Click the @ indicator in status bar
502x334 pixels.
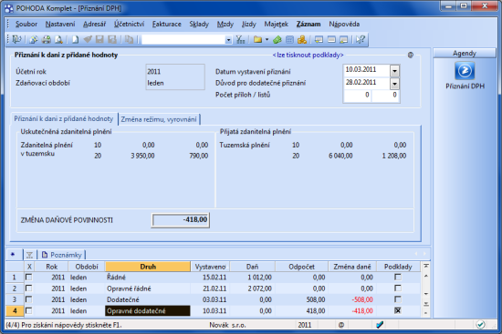click(x=341, y=325)
